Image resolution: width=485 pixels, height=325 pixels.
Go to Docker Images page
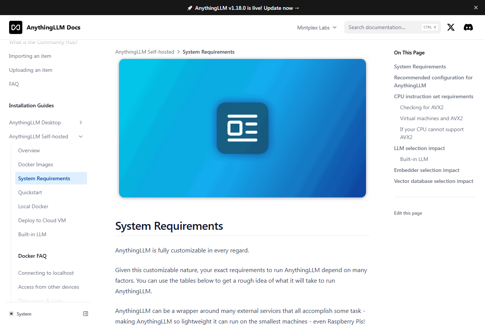click(36, 164)
